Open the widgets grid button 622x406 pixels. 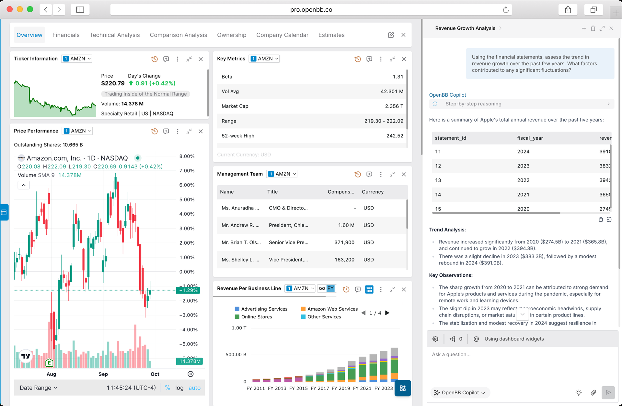point(403,388)
